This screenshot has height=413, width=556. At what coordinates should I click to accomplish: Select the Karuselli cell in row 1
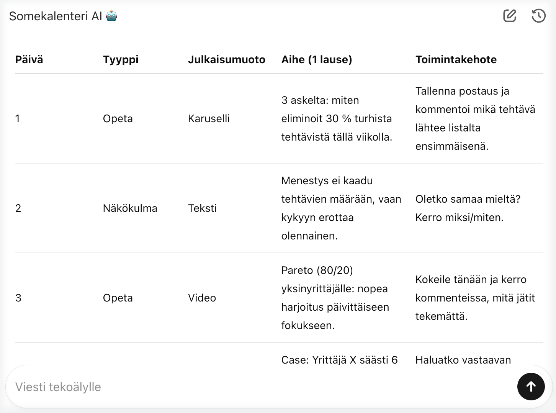[x=209, y=118]
